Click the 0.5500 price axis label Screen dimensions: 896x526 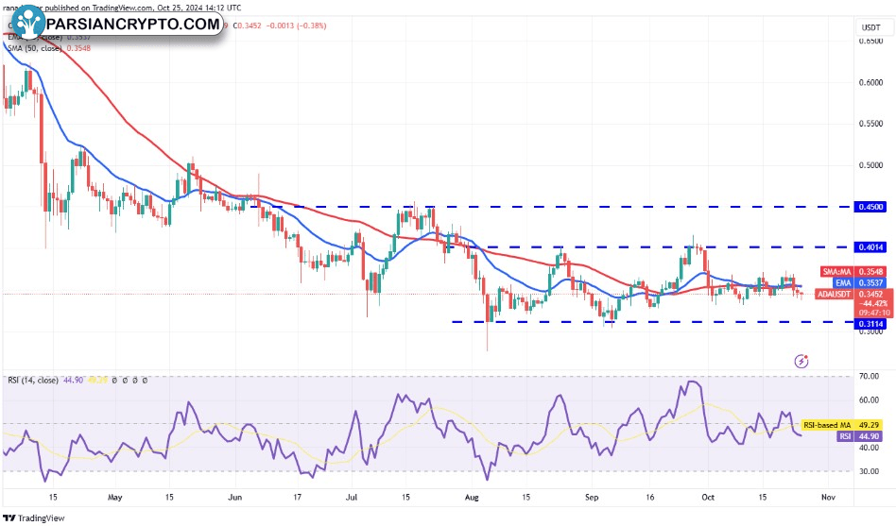coord(870,124)
